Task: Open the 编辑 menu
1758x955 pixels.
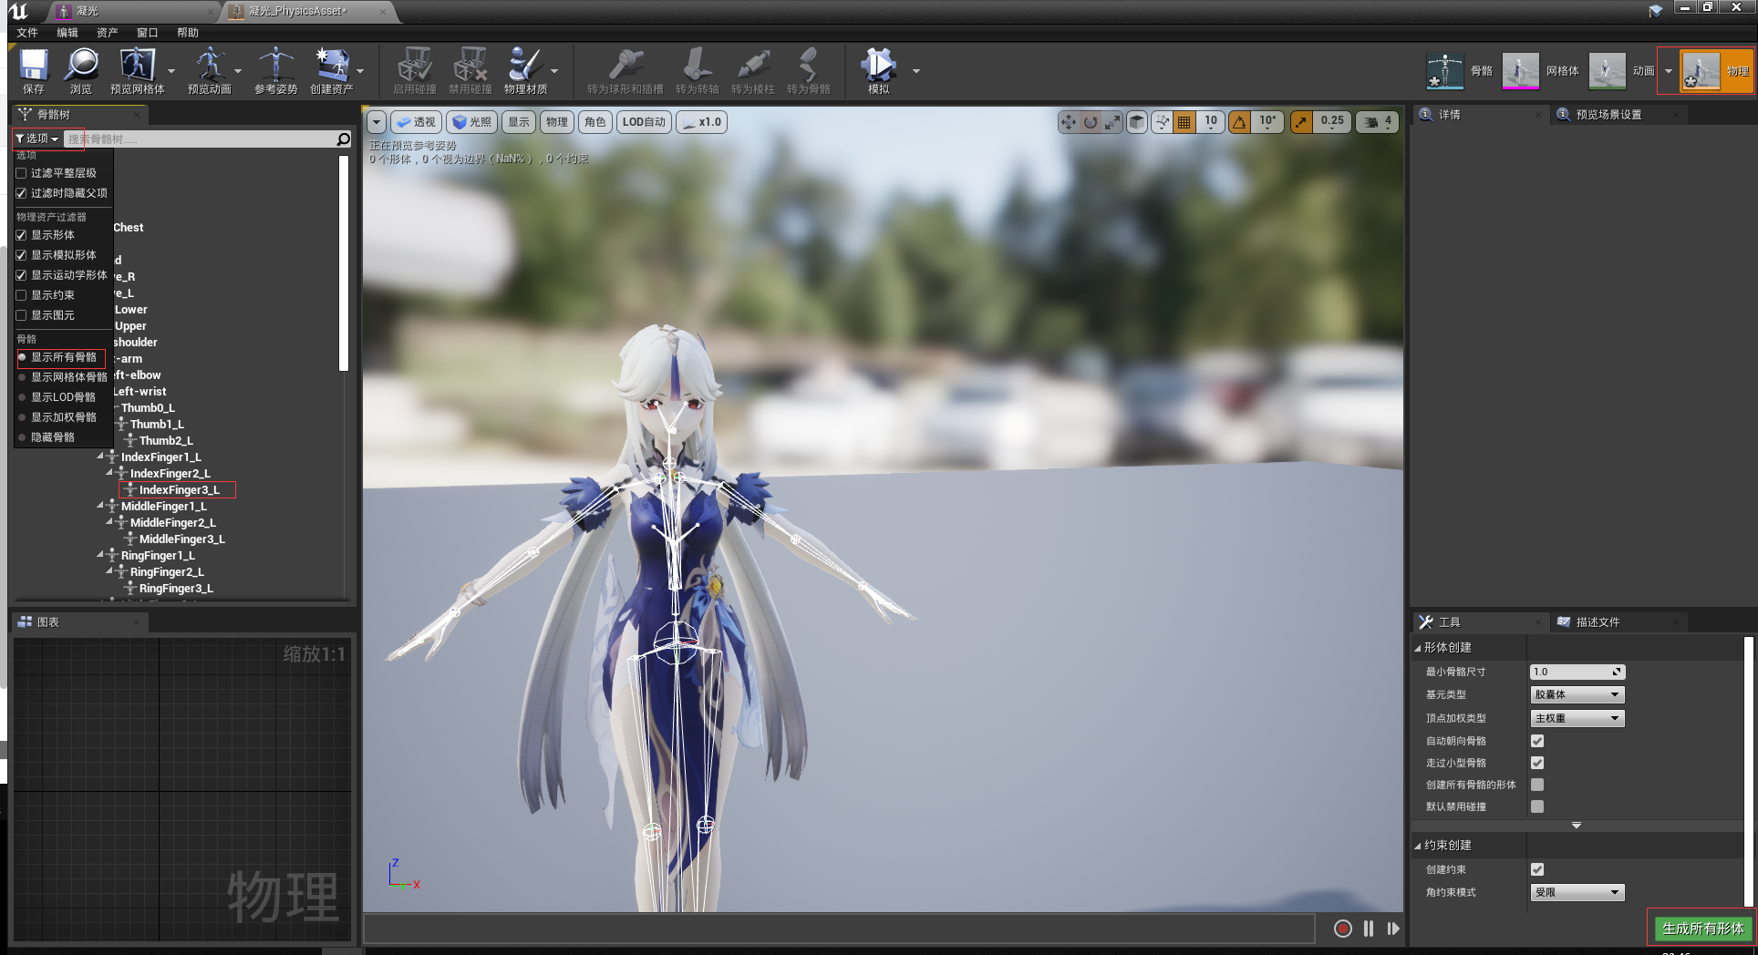Action: tap(67, 33)
